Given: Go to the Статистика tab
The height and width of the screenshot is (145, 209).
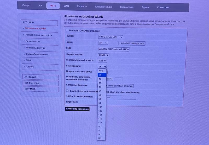Looking at the screenshot, I should (163, 8).
